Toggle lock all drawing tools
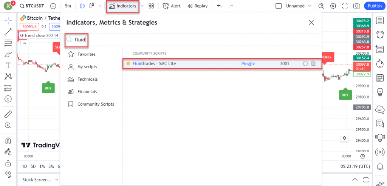The height and width of the screenshot is (186, 387). pyautogui.click(x=8, y=163)
